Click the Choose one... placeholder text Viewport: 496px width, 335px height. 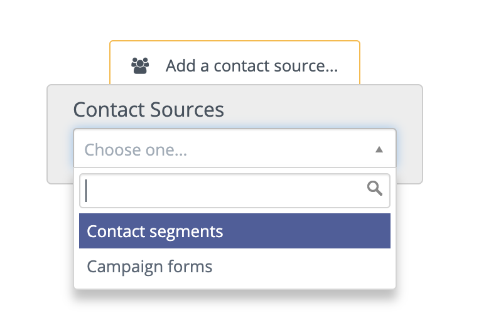[136, 150]
